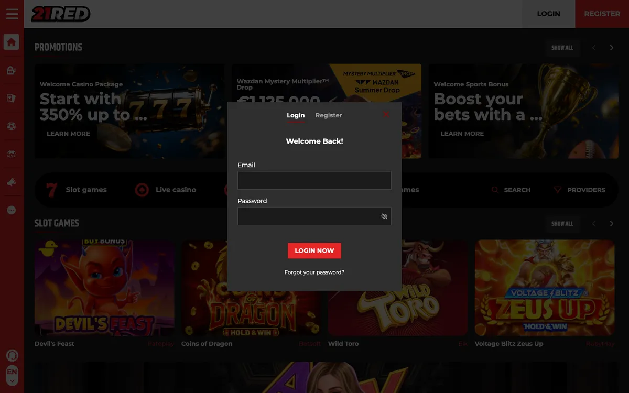The height and width of the screenshot is (393, 629).
Task: Go to previous promotions with left arrow
Action: point(594,48)
